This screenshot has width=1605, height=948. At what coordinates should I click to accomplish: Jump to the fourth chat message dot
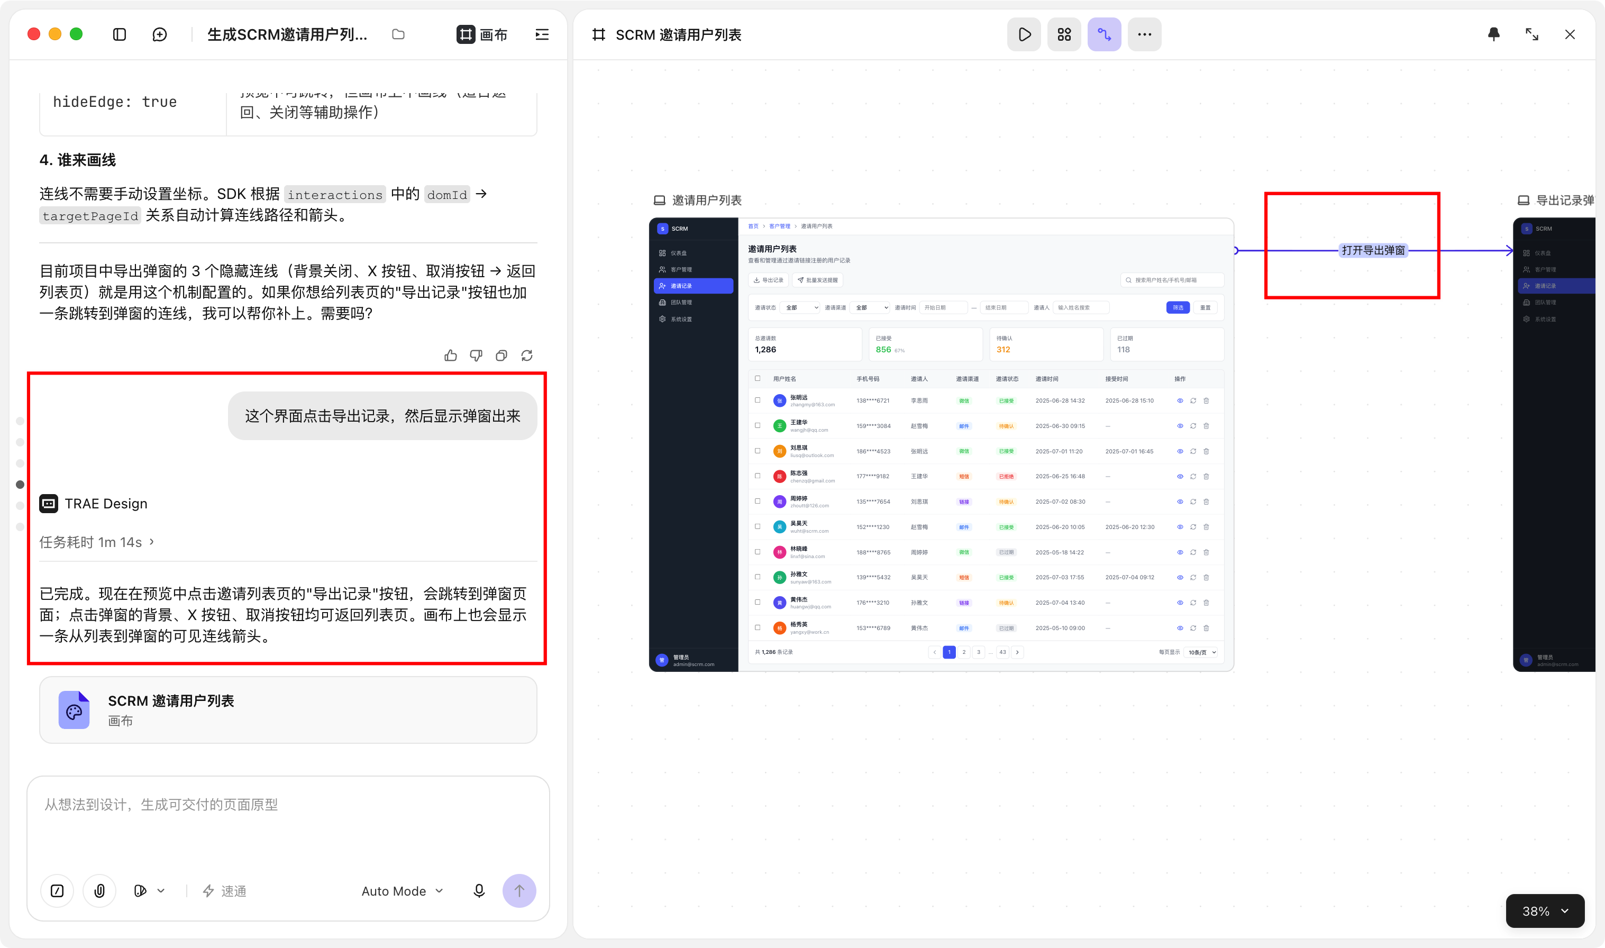pos(20,485)
